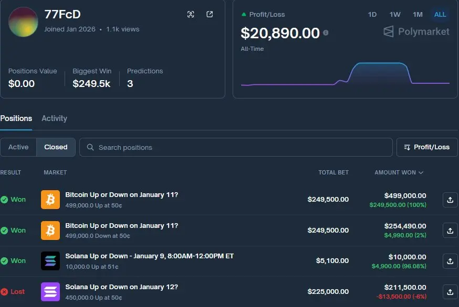Switch to the Activity tab

[x=54, y=118]
